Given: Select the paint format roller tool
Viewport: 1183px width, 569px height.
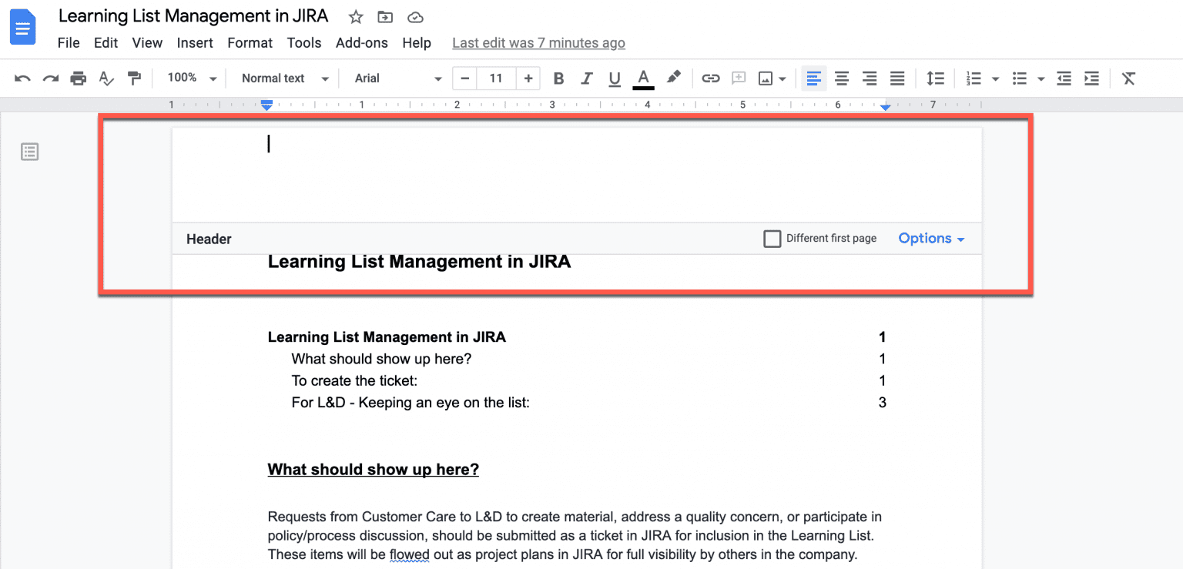Looking at the screenshot, I should click(x=135, y=79).
